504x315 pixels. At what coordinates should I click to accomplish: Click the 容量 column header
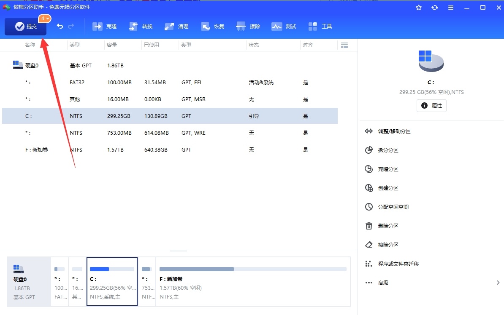tap(112, 45)
